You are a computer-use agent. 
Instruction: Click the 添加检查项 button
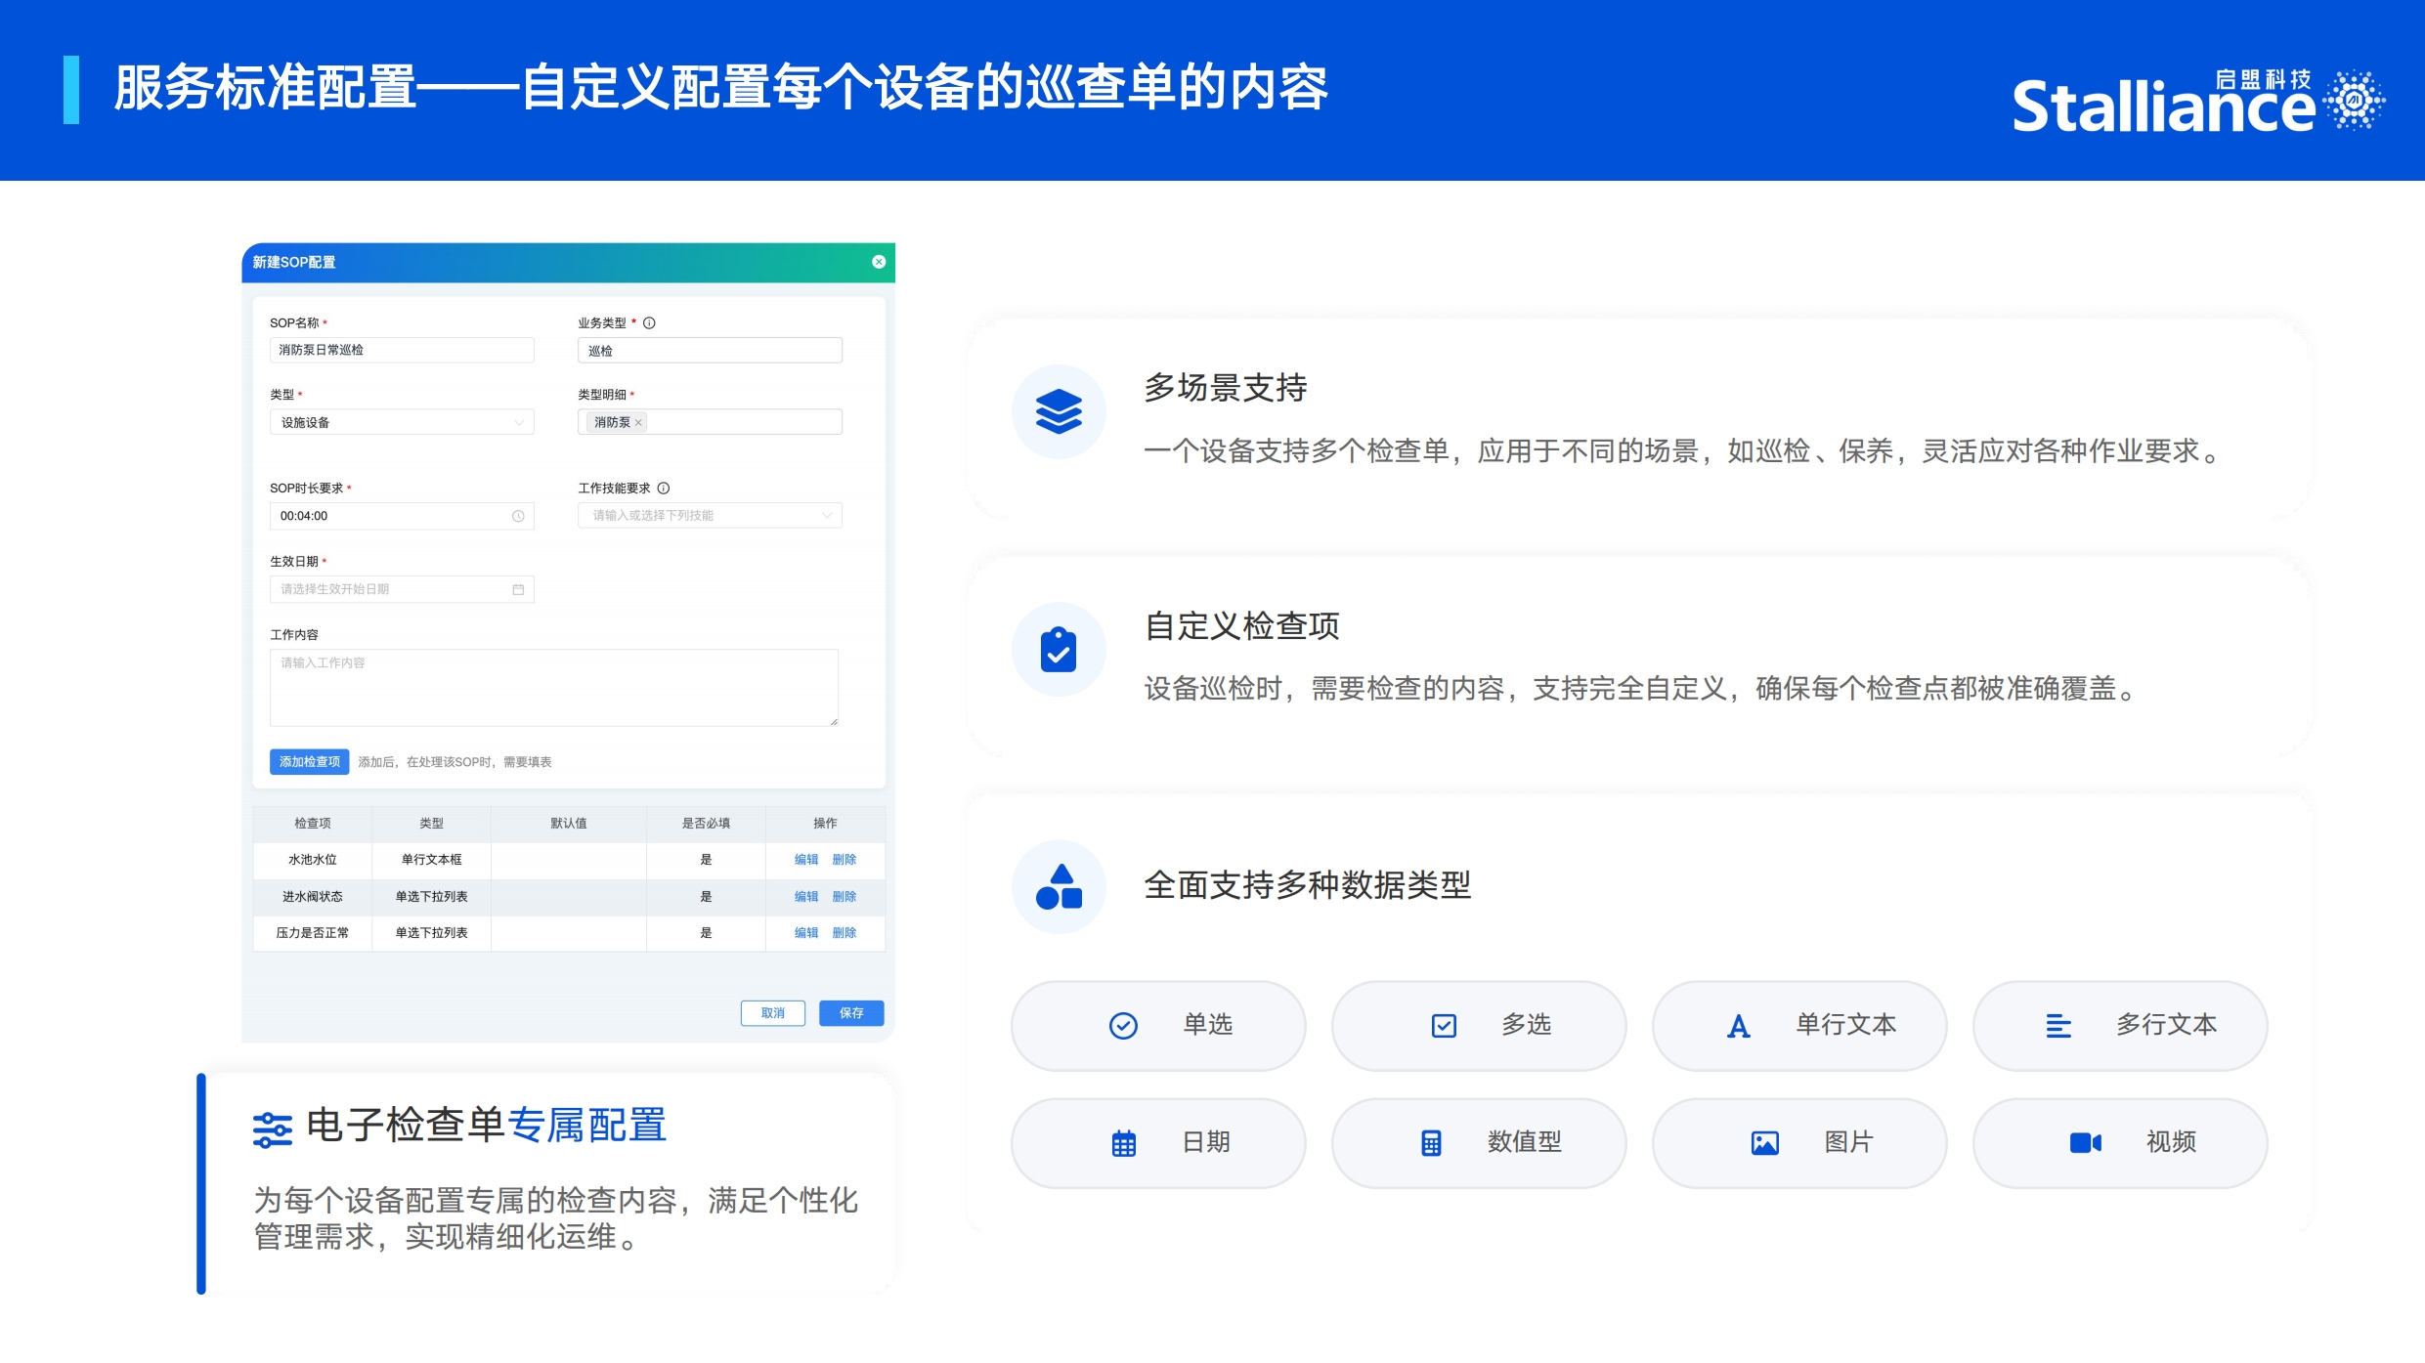coord(309,761)
